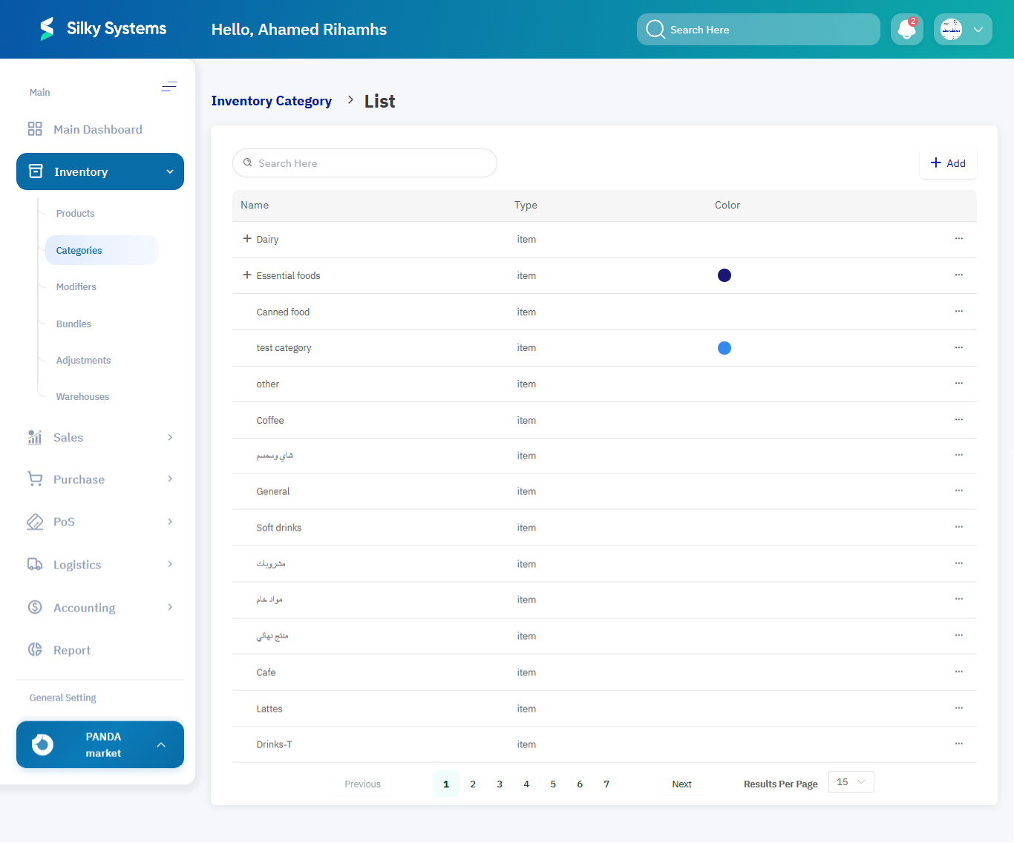Click the category list search field
This screenshot has width=1014, height=843.
pos(365,163)
